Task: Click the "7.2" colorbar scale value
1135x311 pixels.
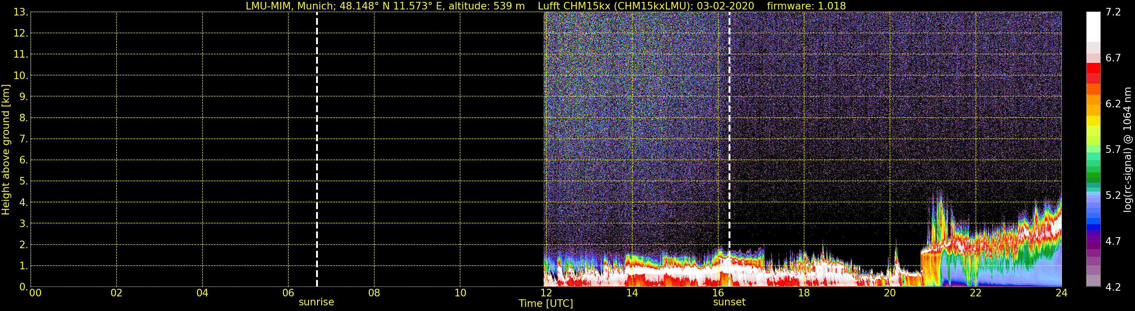Action: (1113, 12)
